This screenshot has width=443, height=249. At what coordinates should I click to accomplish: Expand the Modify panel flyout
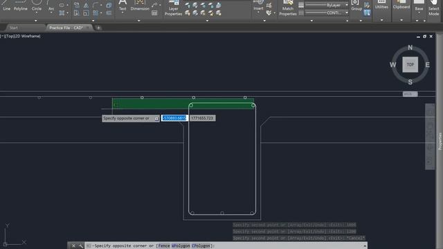pos(93,21)
